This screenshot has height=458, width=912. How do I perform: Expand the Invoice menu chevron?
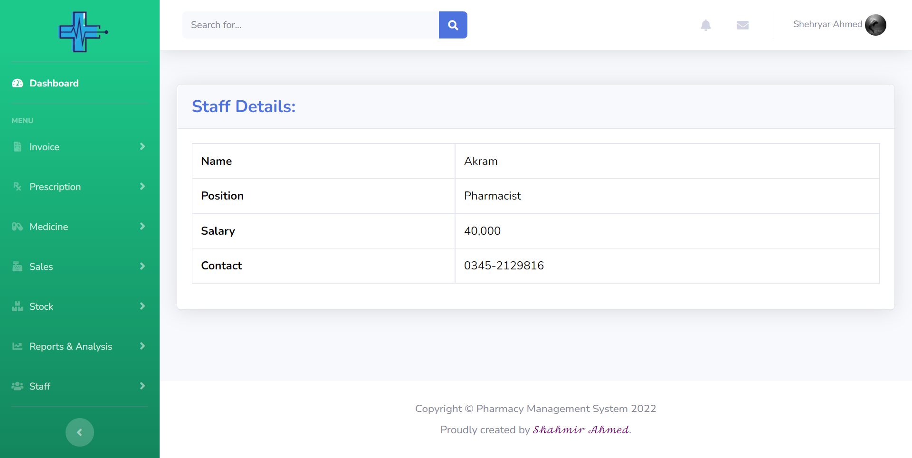click(x=142, y=147)
